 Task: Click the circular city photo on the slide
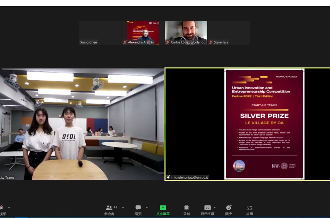[239, 166]
